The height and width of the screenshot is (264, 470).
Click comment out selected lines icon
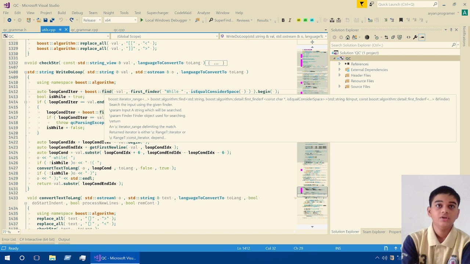coord(386,20)
